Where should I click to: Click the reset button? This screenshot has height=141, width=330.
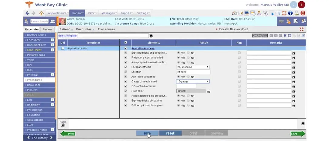click(x=170, y=133)
